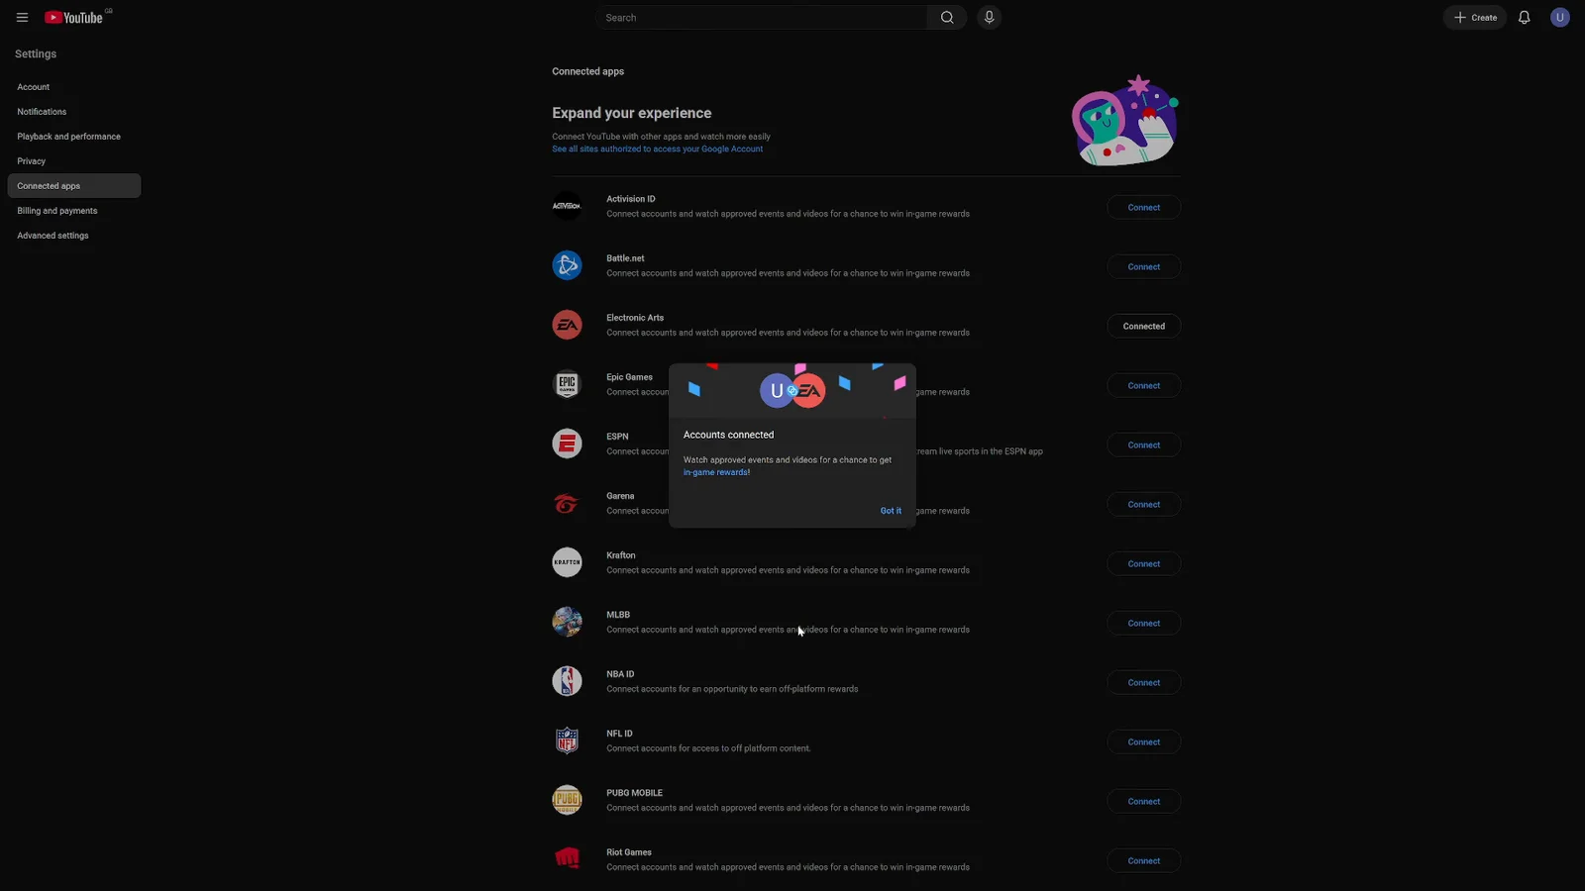Click Accounts connected dialog heading
Viewport: 1585px width, 891px height.
[x=728, y=435]
